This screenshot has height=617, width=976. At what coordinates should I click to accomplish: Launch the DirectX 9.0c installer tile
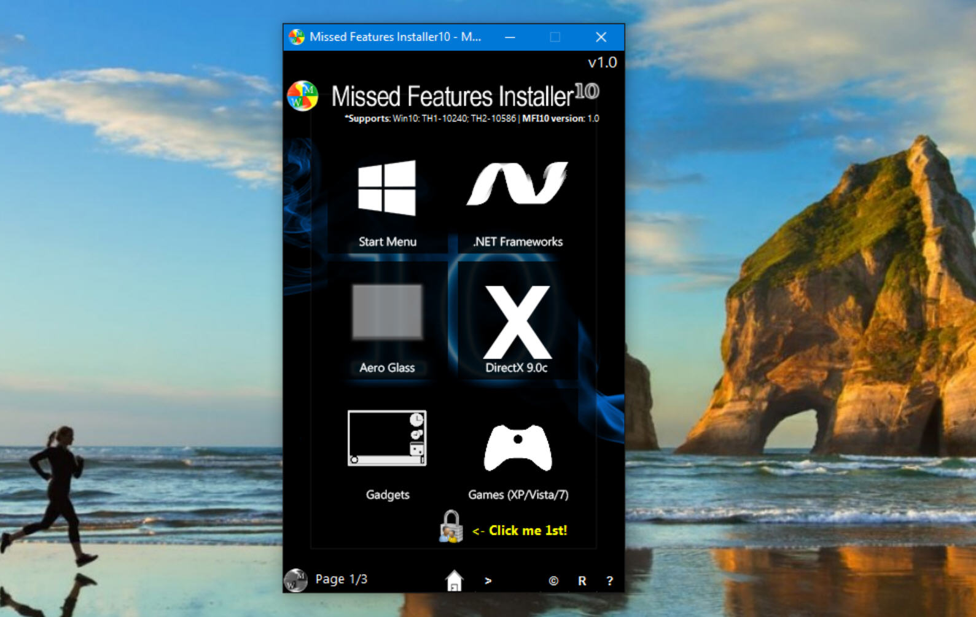[x=517, y=328]
